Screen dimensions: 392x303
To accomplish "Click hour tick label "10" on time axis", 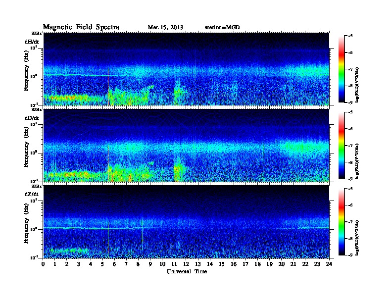I will click(x=162, y=264).
